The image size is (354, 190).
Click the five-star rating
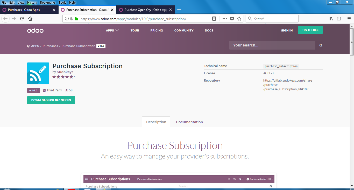click(x=63, y=77)
